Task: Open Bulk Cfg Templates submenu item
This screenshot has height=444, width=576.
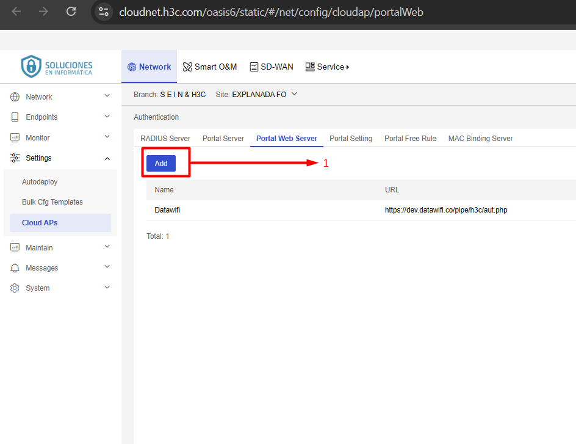Action: coord(52,202)
